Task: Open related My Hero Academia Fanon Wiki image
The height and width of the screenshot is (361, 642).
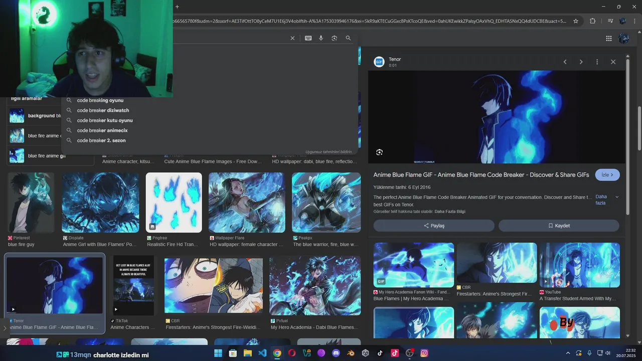Action: click(414, 265)
